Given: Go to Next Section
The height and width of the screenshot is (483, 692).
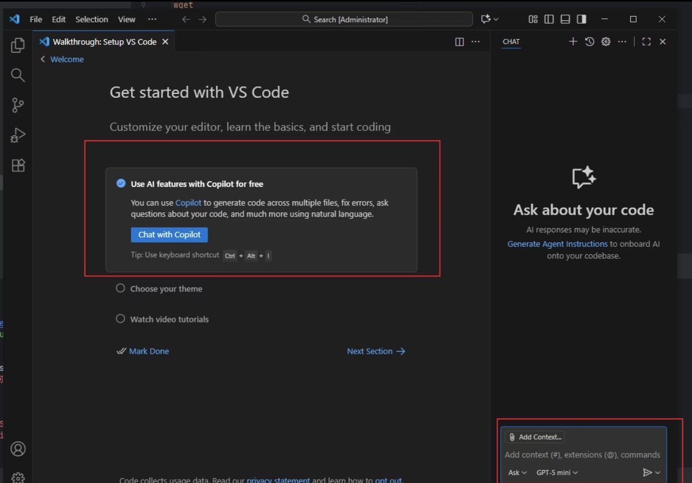Looking at the screenshot, I should pos(376,351).
